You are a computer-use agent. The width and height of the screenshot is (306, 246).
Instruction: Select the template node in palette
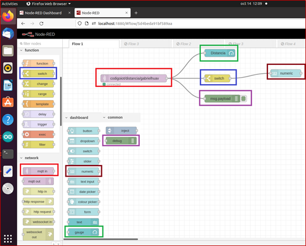click(x=39, y=104)
